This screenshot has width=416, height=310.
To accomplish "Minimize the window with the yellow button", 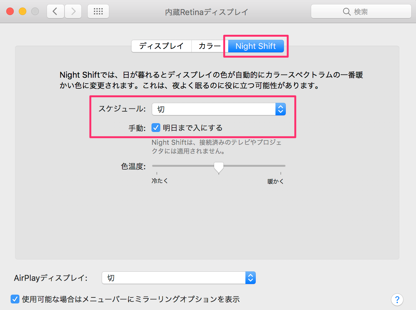I will click(23, 12).
